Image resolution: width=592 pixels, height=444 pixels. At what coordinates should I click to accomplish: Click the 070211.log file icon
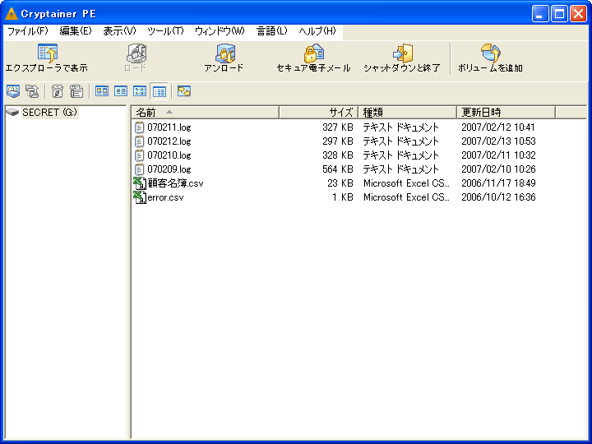[x=139, y=127]
